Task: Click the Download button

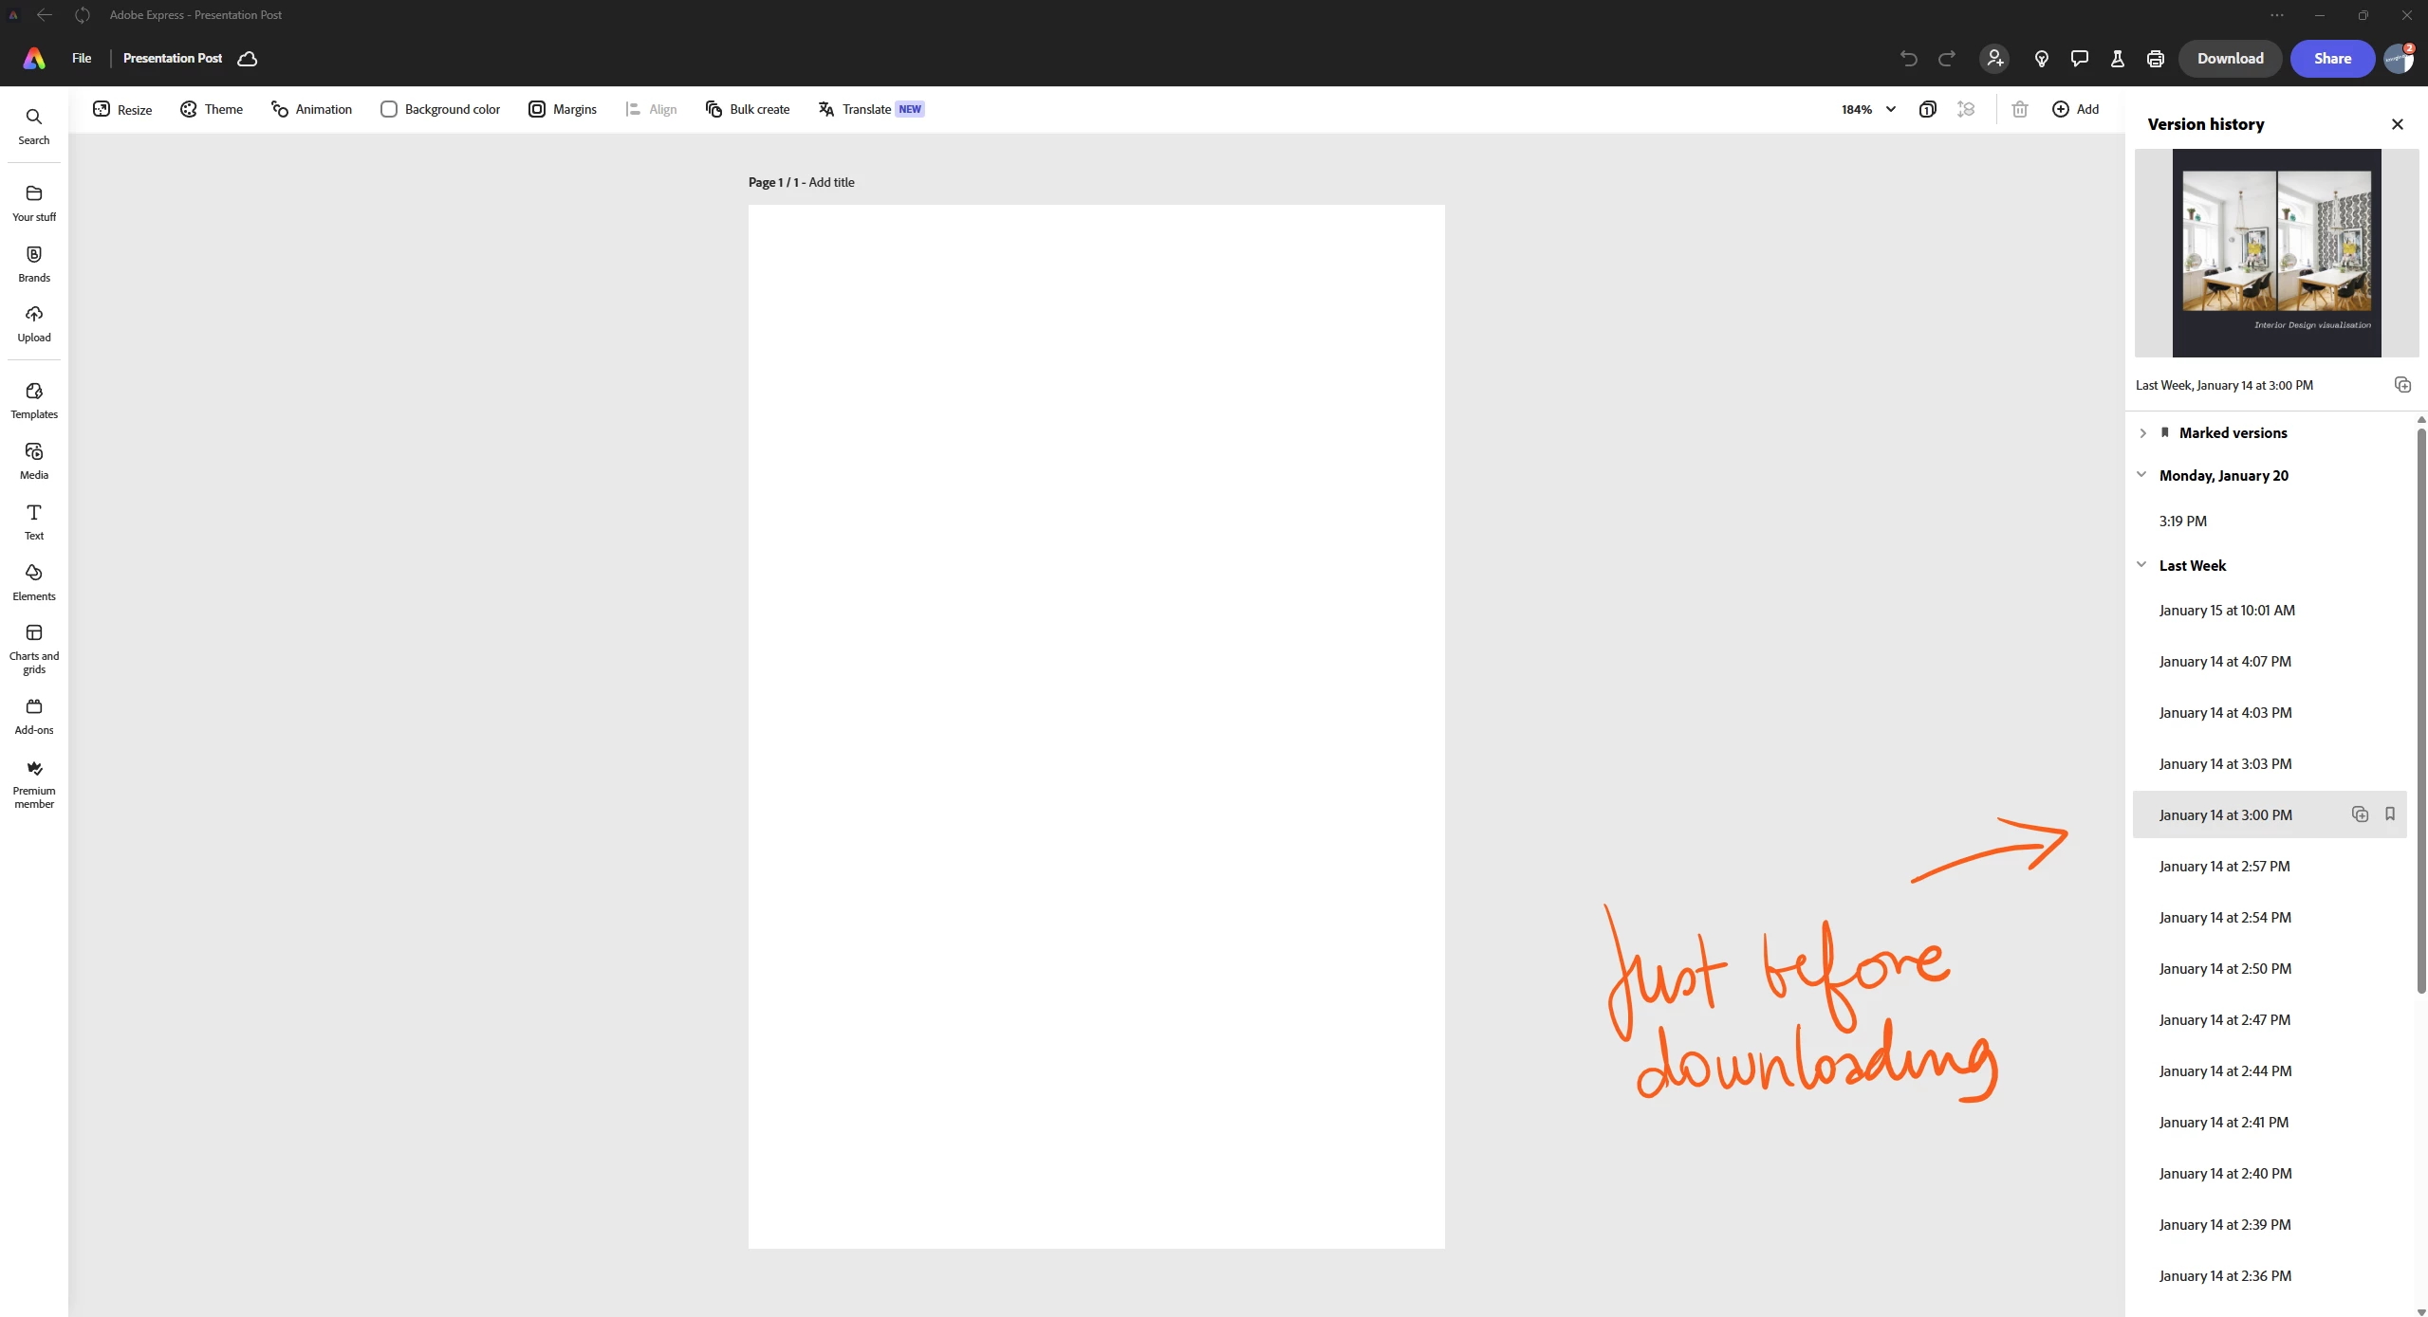Action: [x=2230, y=59]
